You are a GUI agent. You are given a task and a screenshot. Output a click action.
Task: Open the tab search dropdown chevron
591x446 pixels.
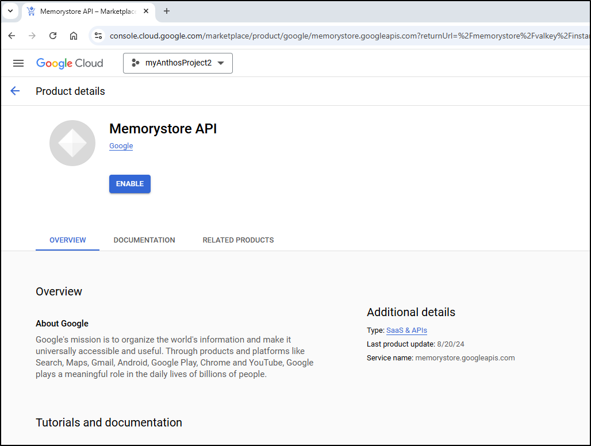10,11
